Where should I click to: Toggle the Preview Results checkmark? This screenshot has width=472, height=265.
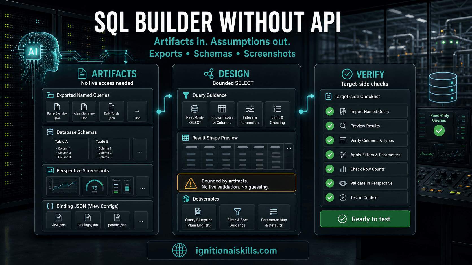click(x=330, y=126)
